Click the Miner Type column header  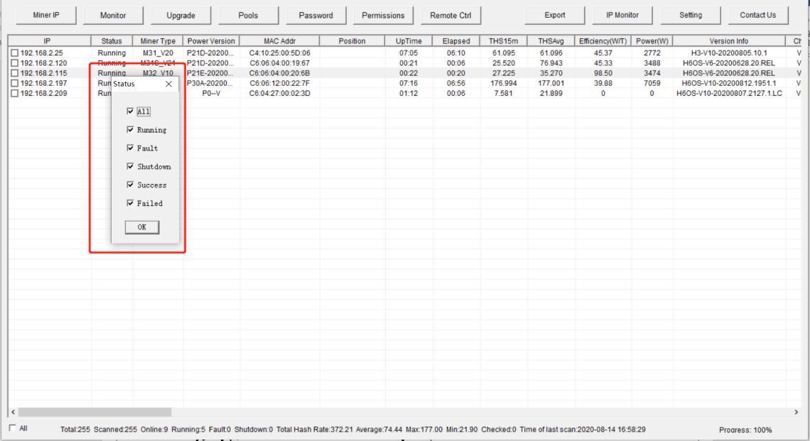158,41
